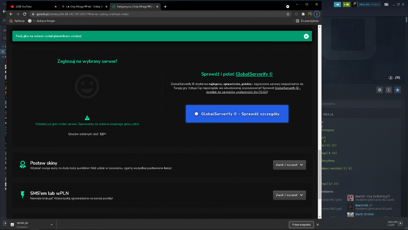
Task: Click the Pokaż wszystkie downloads button
Action: (x=301, y=225)
